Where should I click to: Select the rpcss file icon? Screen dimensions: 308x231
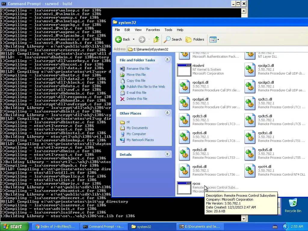184,188
